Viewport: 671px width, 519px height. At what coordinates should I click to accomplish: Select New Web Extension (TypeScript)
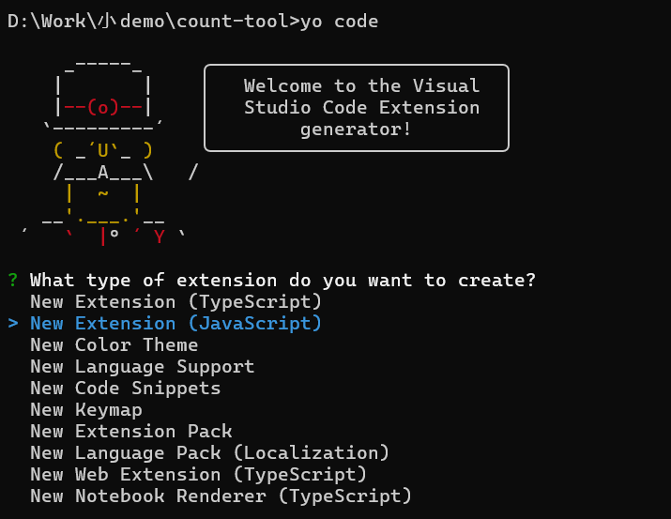click(x=199, y=475)
